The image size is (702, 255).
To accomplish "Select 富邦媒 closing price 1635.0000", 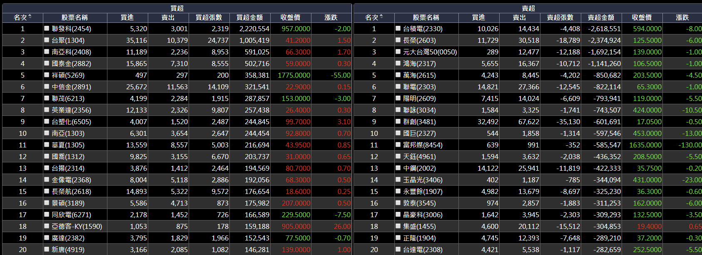I will tap(645, 145).
